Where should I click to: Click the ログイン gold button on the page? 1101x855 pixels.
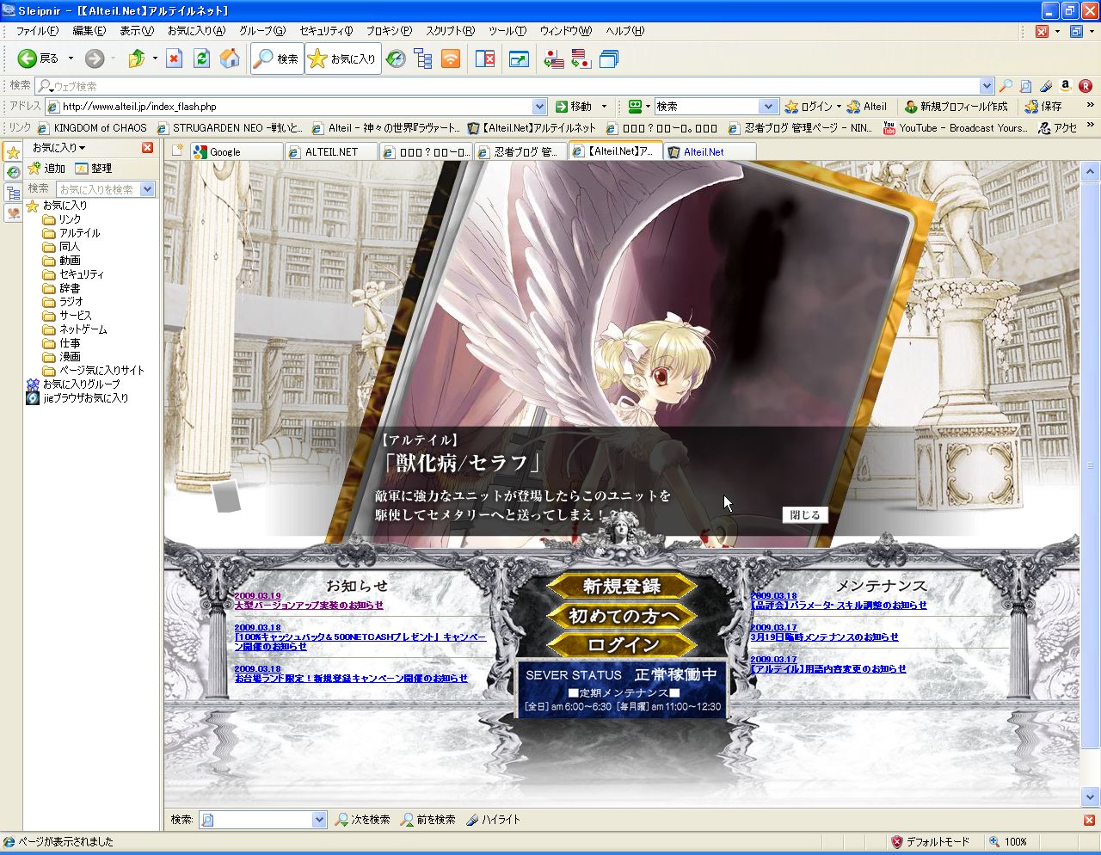point(622,644)
